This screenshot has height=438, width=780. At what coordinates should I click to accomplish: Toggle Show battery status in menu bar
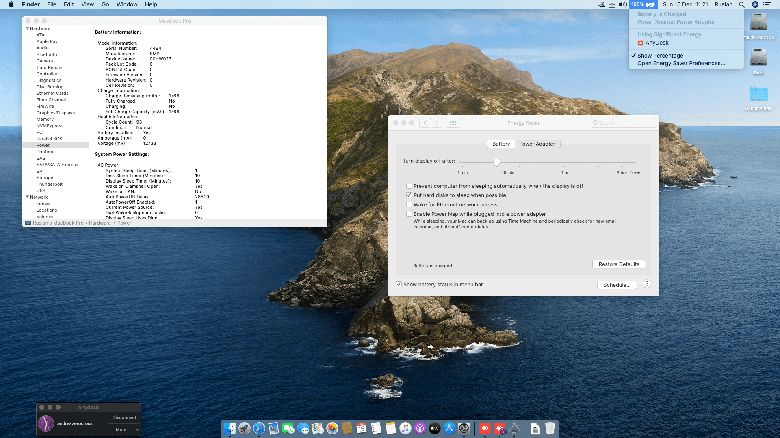(399, 285)
